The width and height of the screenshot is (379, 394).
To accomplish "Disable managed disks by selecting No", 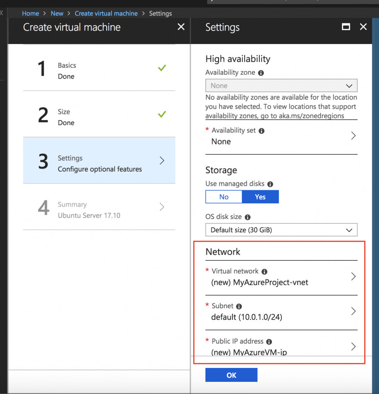I will pos(224,197).
